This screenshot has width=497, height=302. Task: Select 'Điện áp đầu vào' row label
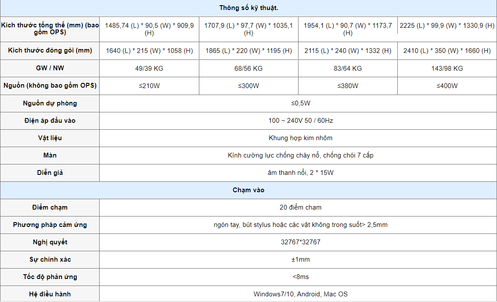50,120
